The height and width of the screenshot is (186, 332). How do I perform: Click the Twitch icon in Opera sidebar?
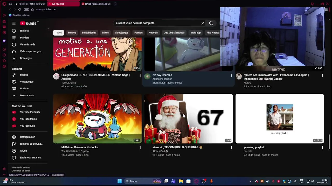coord(4,41)
